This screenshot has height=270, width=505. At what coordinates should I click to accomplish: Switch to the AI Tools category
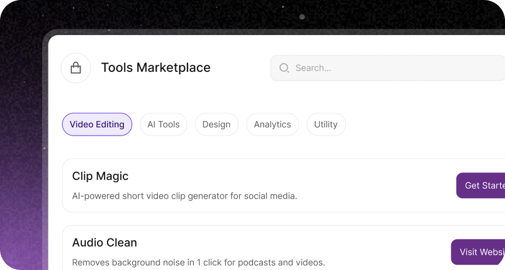(x=163, y=124)
